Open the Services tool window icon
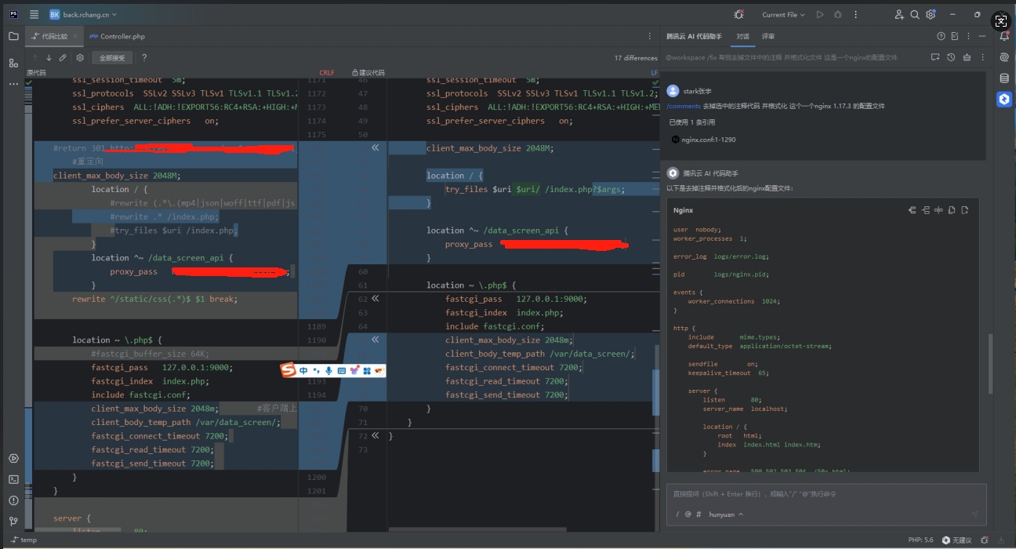Image resolution: width=1016 pixels, height=549 pixels. point(13,458)
